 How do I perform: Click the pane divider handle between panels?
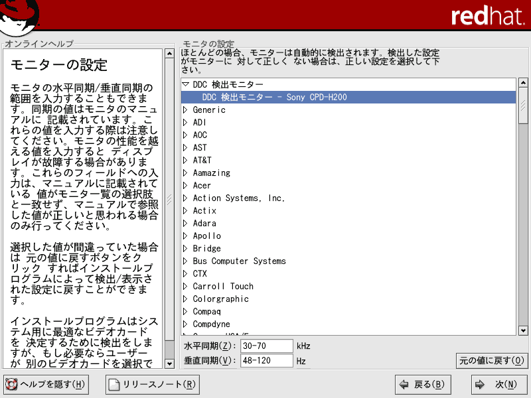coord(169,199)
